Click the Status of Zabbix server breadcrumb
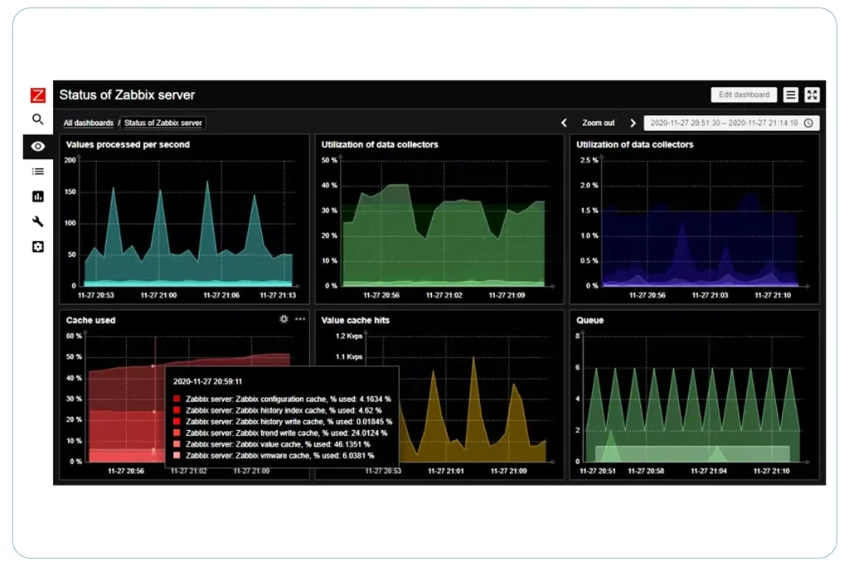 tap(163, 123)
